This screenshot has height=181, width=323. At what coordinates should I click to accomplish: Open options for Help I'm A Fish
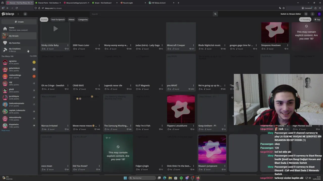click(162, 126)
